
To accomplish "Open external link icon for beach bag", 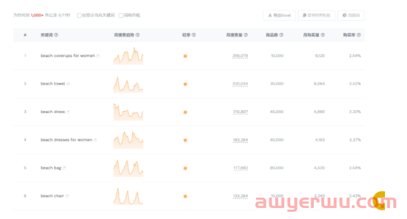I will pyautogui.click(x=64, y=168).
